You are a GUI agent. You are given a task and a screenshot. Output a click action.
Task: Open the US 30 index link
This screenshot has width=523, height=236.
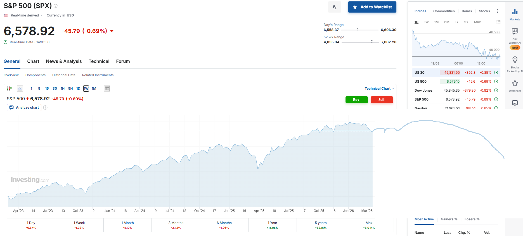click(420, 73)
